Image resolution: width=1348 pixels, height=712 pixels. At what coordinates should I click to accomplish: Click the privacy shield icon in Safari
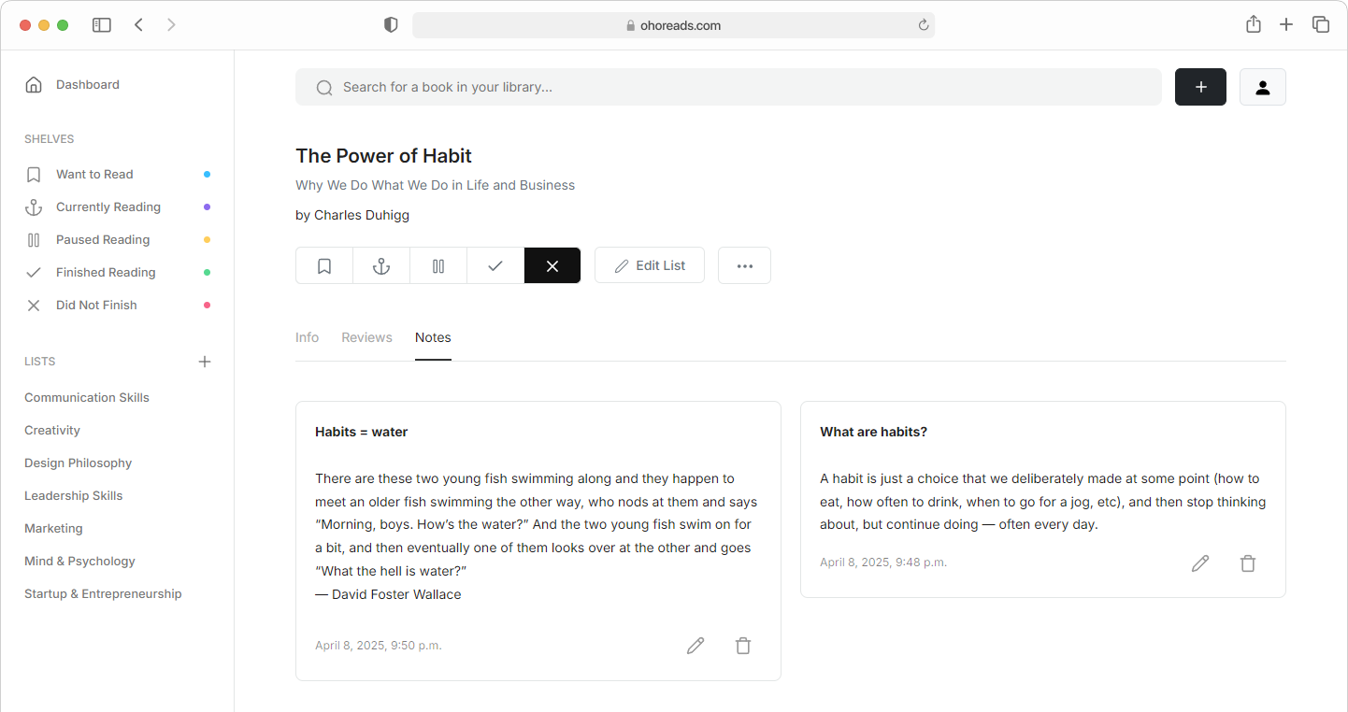[391, 25]
